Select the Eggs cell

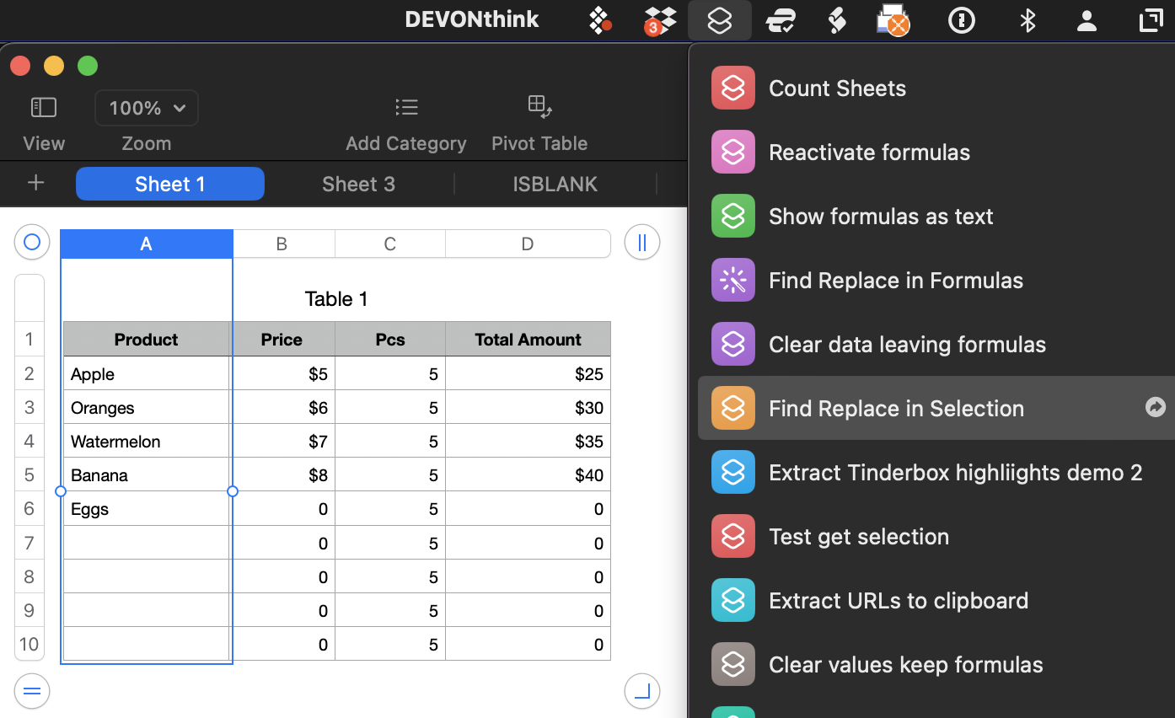(147, 508)
